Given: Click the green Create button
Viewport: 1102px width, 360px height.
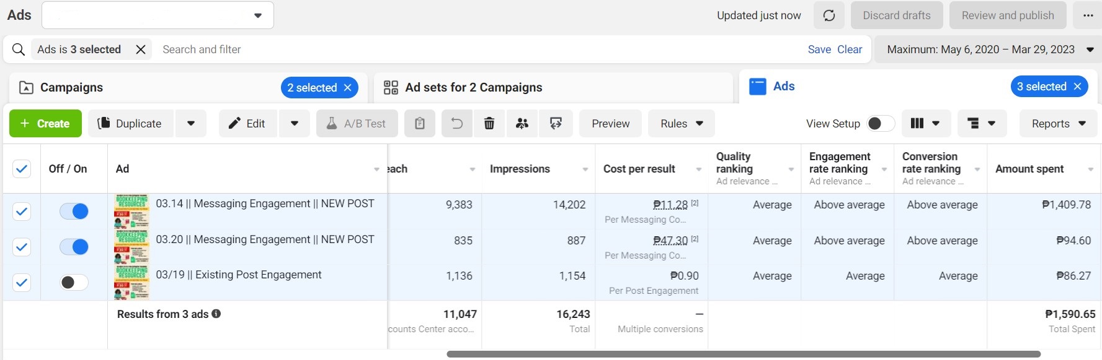Looking at the screenshot, I should (45, 124).
